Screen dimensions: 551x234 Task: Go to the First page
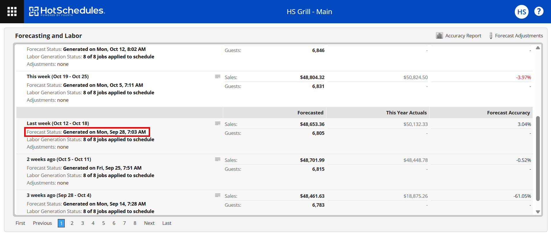coord(20,223)
